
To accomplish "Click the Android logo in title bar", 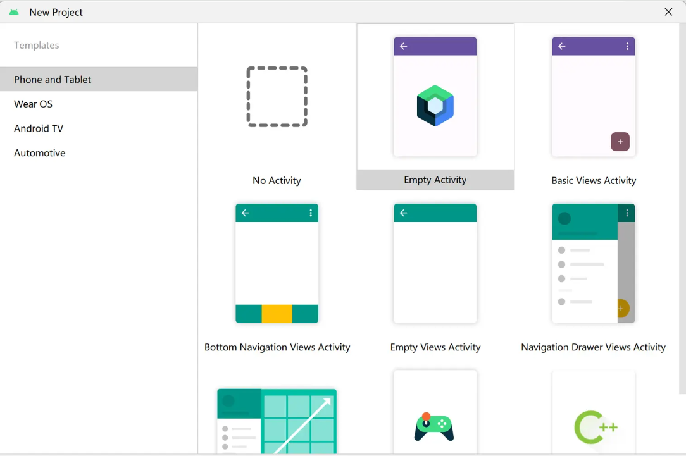I will [x=14, y=12].
